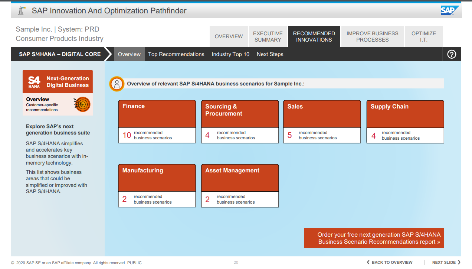The width and height of the screenshot is (472, 269).
Task: Click 4 count under Supply Chain
Action: 373,136
